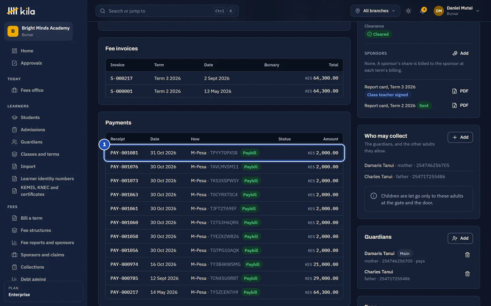
Task: Delete guardian Damaris Tanui via trash icon
Action: point(467,255)
